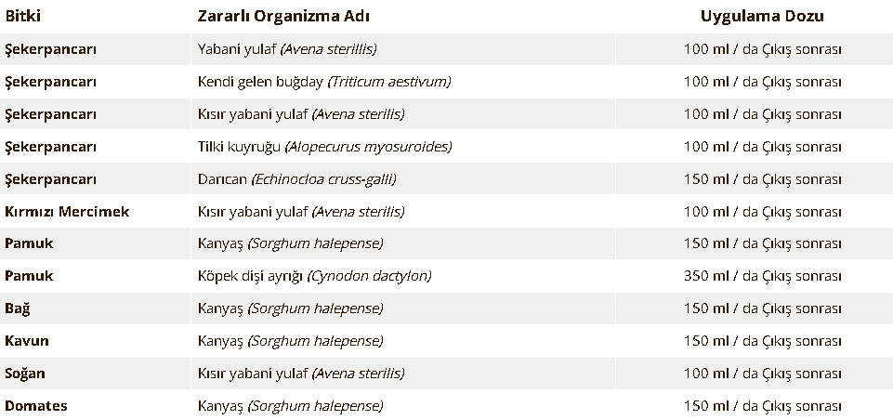Click the 100 ml dose in Kırmızı Mercimek row
893x420 pixels.
[762, 212]
